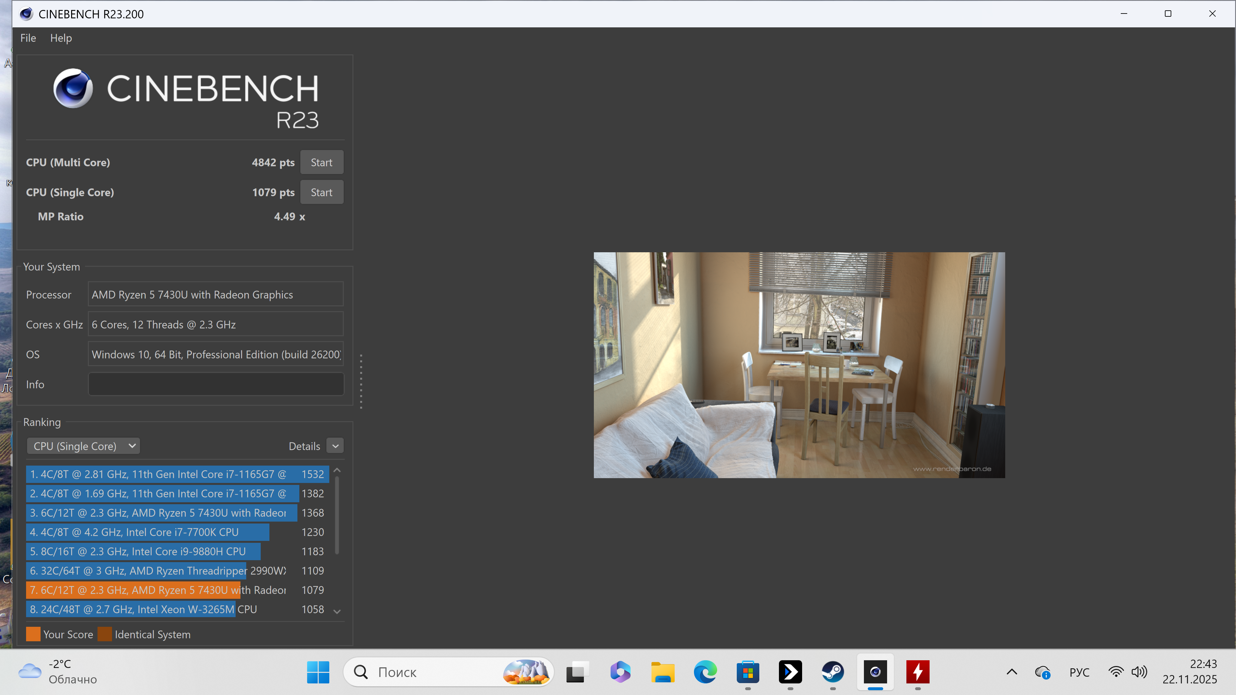Click the Cinebench taskbar icon
Viewport: 1236px width, 695px height.
click(875, 672)
